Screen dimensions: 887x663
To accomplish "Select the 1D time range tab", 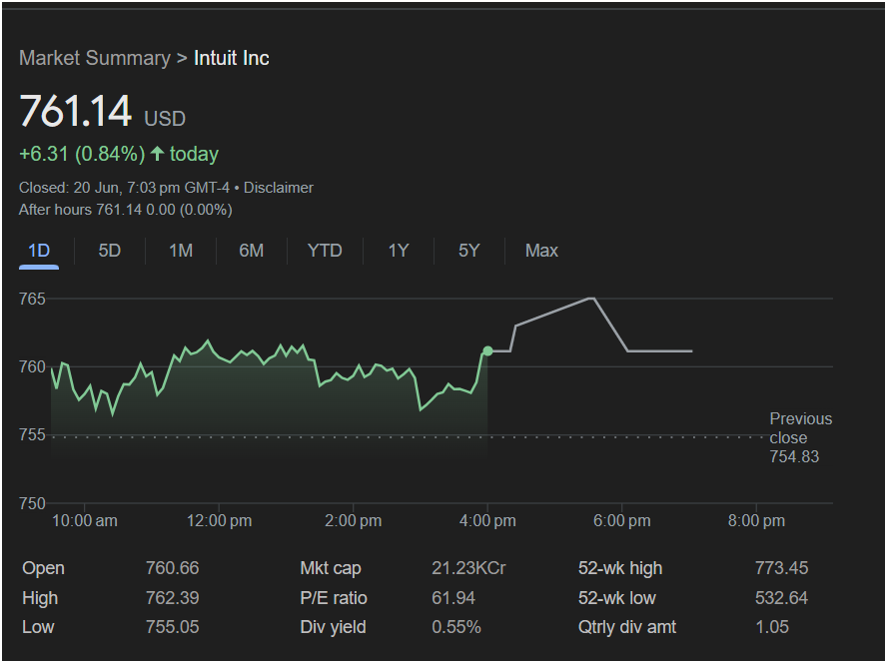I will pyautogui.click(x=39, y=251).
